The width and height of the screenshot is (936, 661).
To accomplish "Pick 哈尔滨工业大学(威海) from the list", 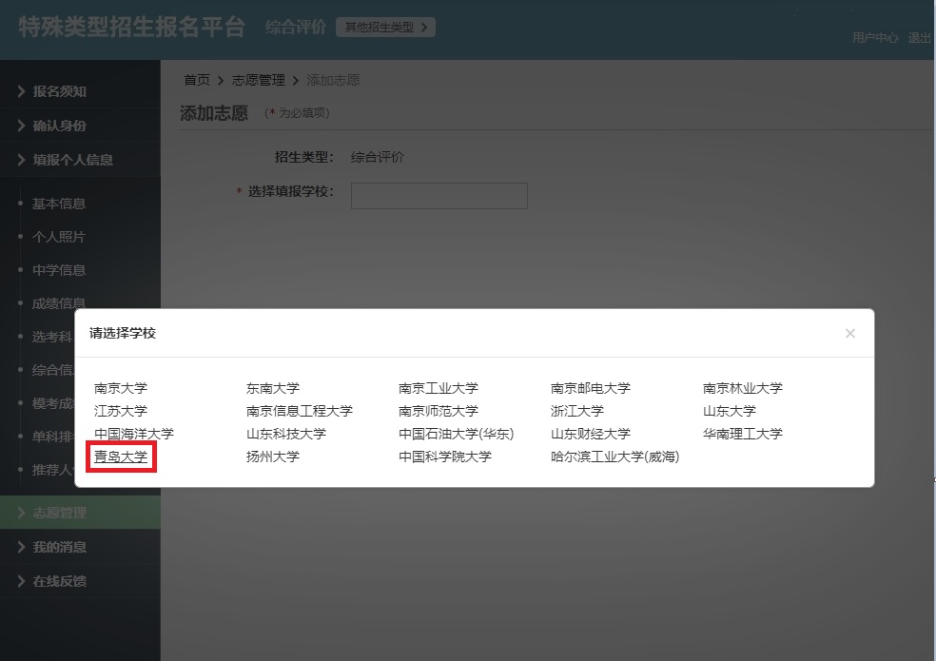I will 614,457.
